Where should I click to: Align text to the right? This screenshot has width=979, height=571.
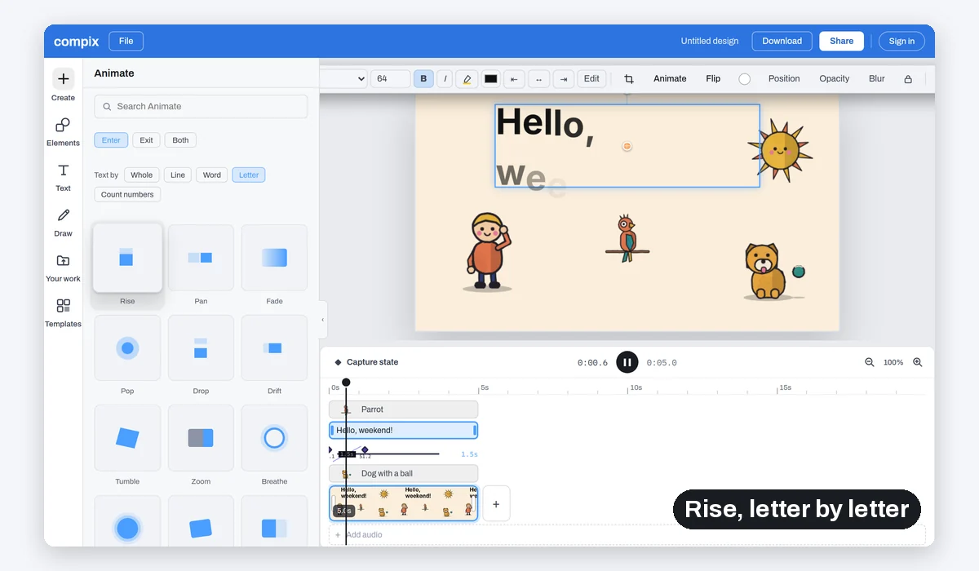(x=564, y=79)
